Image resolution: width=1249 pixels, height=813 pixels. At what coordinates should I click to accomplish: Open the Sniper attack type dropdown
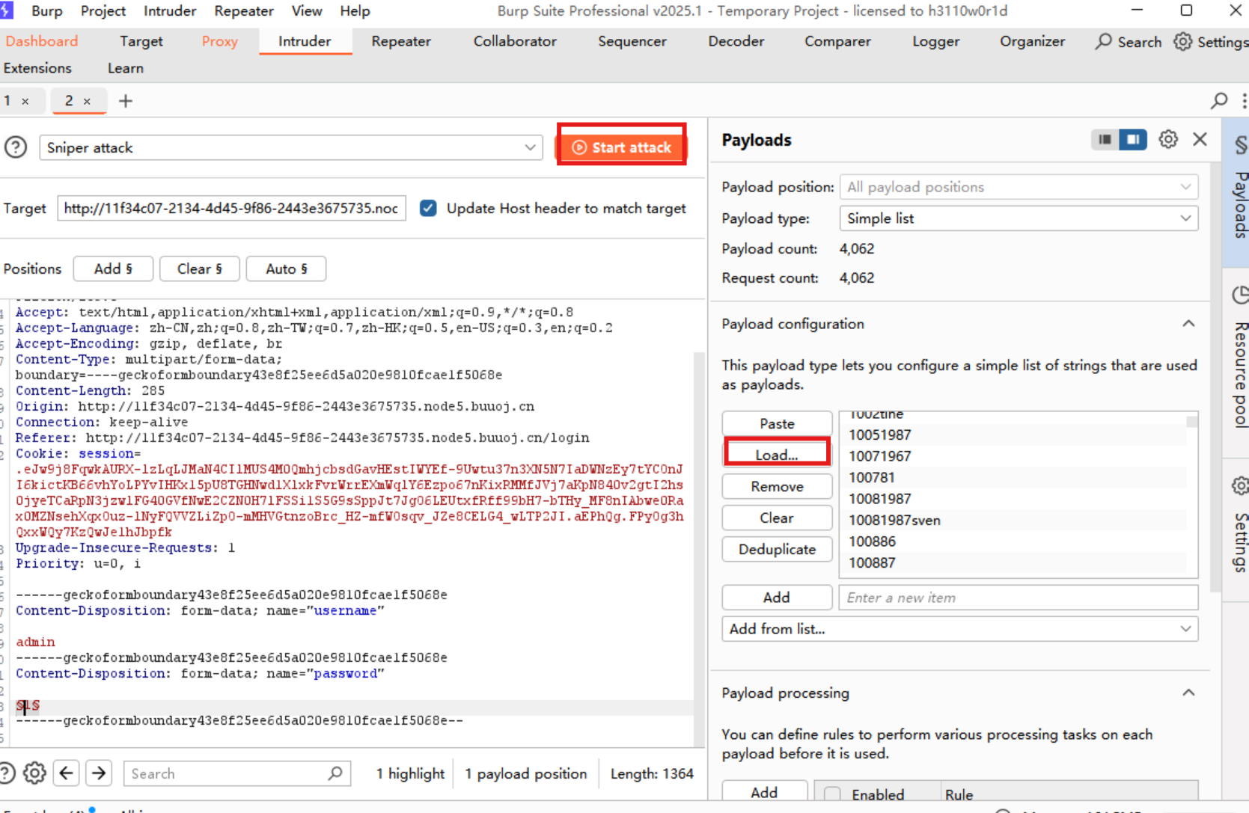click(x=292, y=147)
